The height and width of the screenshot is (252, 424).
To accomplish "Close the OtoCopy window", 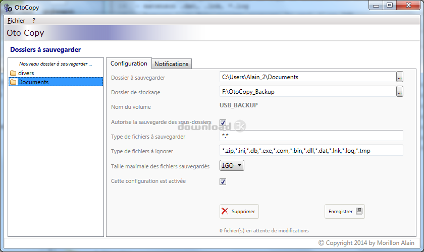I will tap(408, 6).
